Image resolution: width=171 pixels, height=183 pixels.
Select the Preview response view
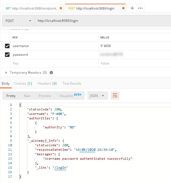pyautogui.click(x=45, y=96)
